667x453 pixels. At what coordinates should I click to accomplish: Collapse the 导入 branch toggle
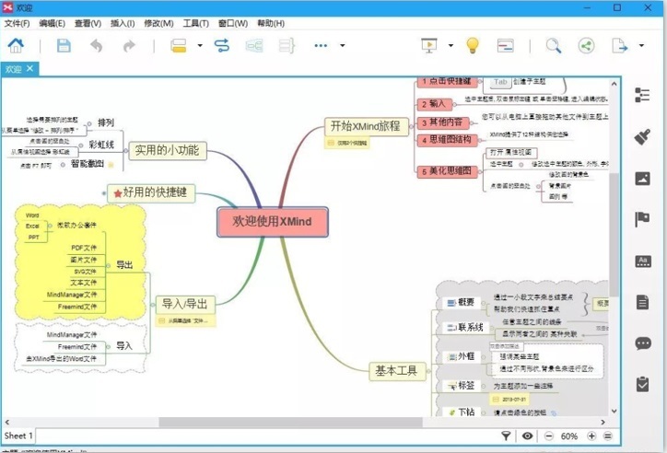(109, 347)
